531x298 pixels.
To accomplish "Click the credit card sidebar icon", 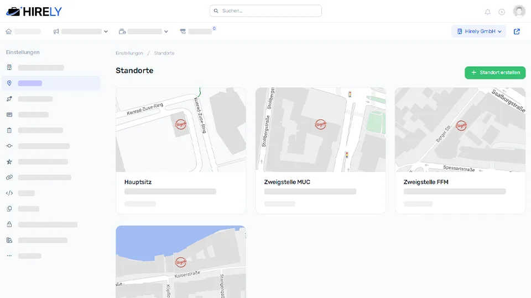I will click(9, 115).
